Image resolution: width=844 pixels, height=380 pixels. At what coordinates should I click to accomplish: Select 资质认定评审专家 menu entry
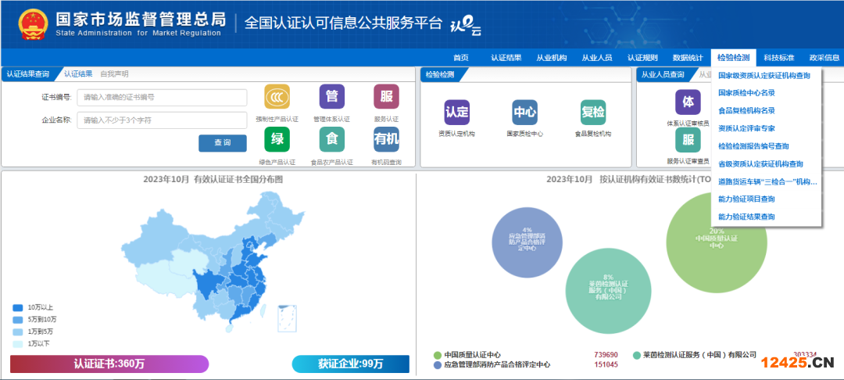pos(746,129)
